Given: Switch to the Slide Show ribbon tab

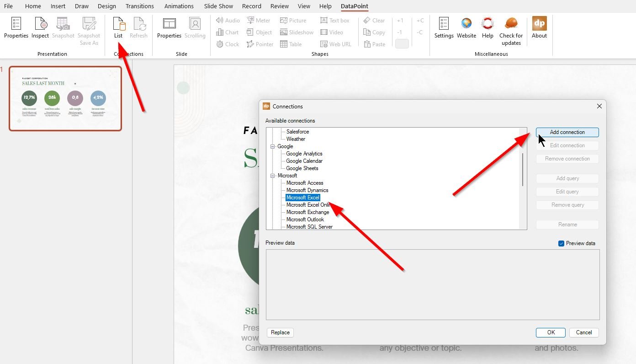Looking at the screenshot, I should (x=218, y=6).
